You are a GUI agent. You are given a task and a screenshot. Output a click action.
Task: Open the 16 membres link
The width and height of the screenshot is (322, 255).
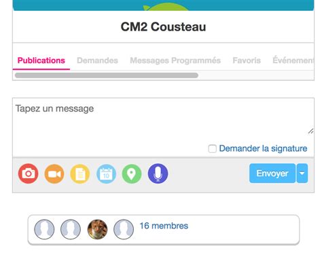(x=164, y=226)
